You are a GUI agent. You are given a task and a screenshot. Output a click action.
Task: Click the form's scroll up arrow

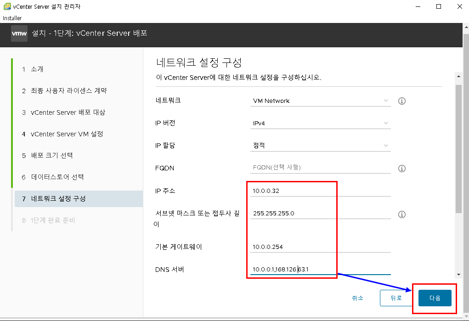click(458, 76)
